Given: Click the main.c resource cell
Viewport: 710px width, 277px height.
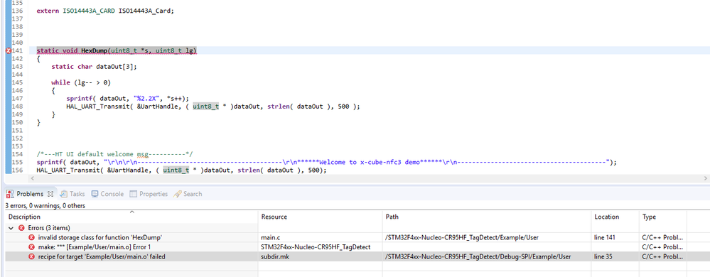Looking at the screenshot, I should pyautogui.click(x=271, y=237).
